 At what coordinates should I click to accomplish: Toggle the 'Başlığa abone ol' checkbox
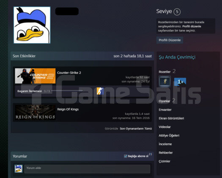[126, 156]
